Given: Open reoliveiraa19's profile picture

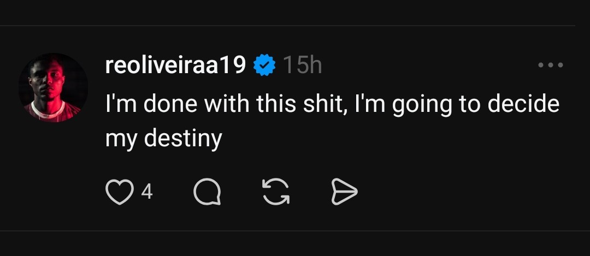Looking at the screenshot, I should point(53,87).
